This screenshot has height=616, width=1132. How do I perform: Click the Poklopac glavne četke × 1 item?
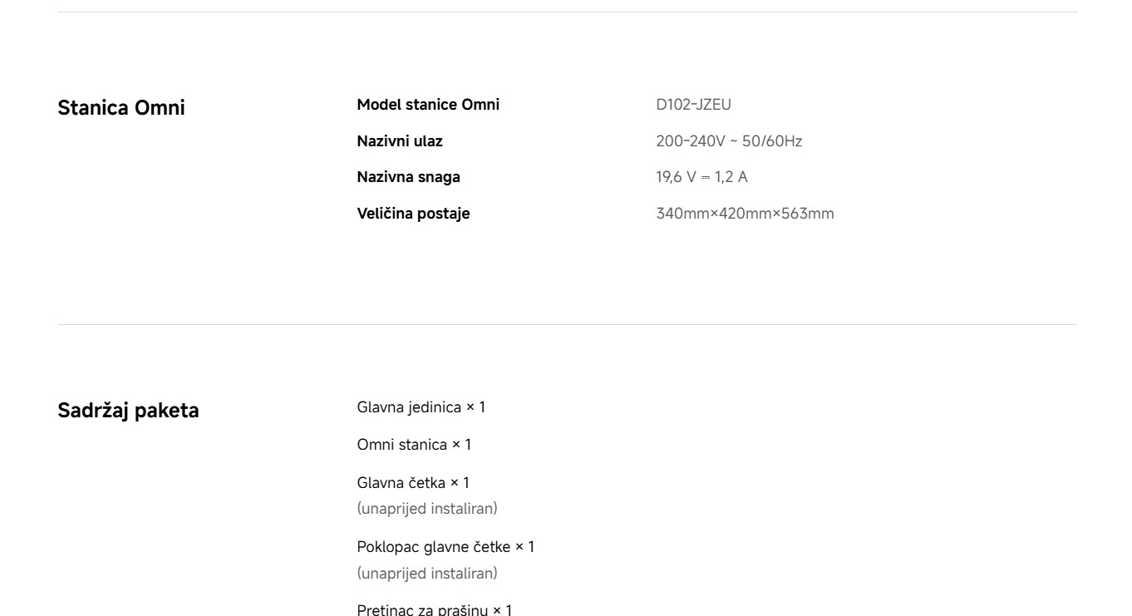click(x=445, y=547)
